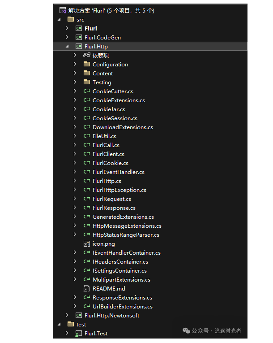Click the C# icon of FlurlRequest.cs
This screenshot has width=273, height=343.
click(x=87, y=199)
